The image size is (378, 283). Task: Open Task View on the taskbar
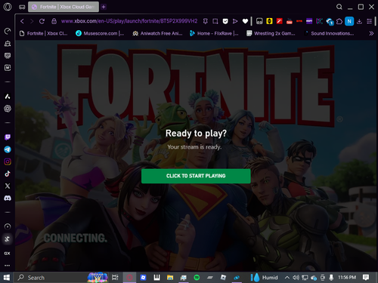point(115,278)
